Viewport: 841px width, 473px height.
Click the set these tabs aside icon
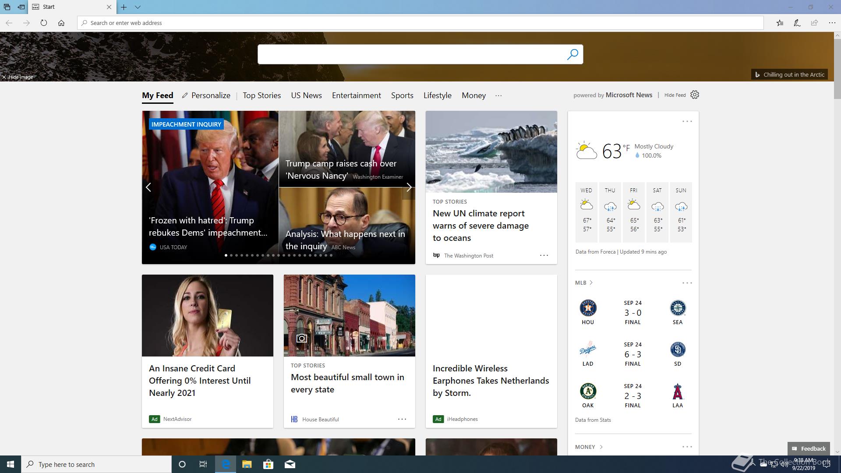[x=21, y=7]
